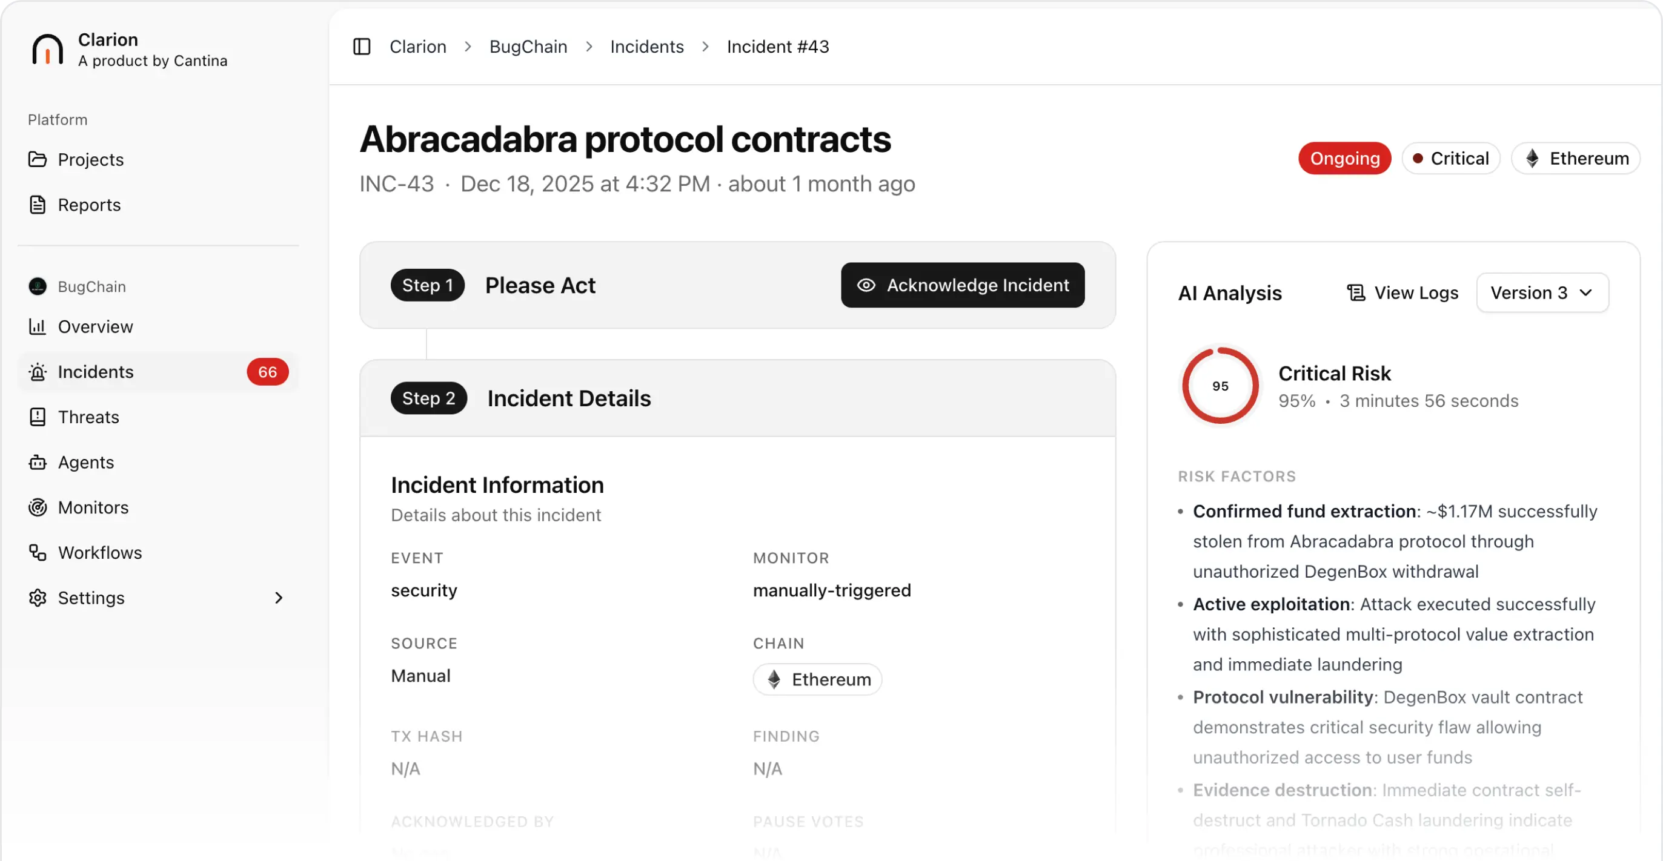The height and width of the screenshot is (861, 1663).
Task: Click the Ethereum icon on the chain badge
Action: click(773, 679)
